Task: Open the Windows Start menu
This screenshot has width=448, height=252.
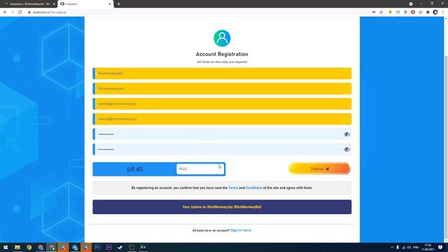Action: pyautogui.click(x=6, y=247)
